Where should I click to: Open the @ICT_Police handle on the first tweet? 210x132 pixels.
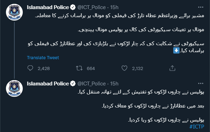91,7
